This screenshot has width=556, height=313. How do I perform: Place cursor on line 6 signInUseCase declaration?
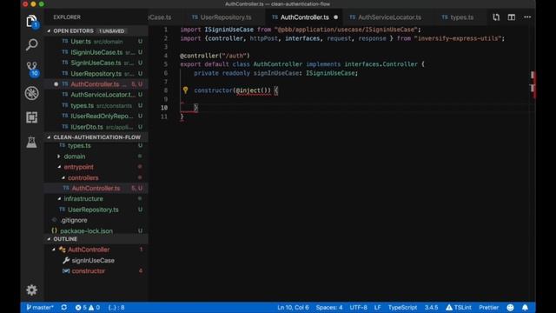click(x=276, y=73)
